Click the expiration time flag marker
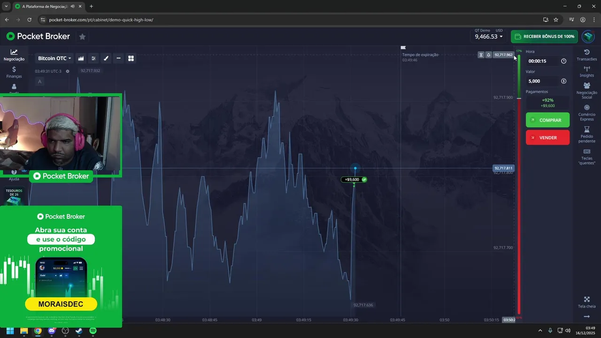 click(403, 47)
